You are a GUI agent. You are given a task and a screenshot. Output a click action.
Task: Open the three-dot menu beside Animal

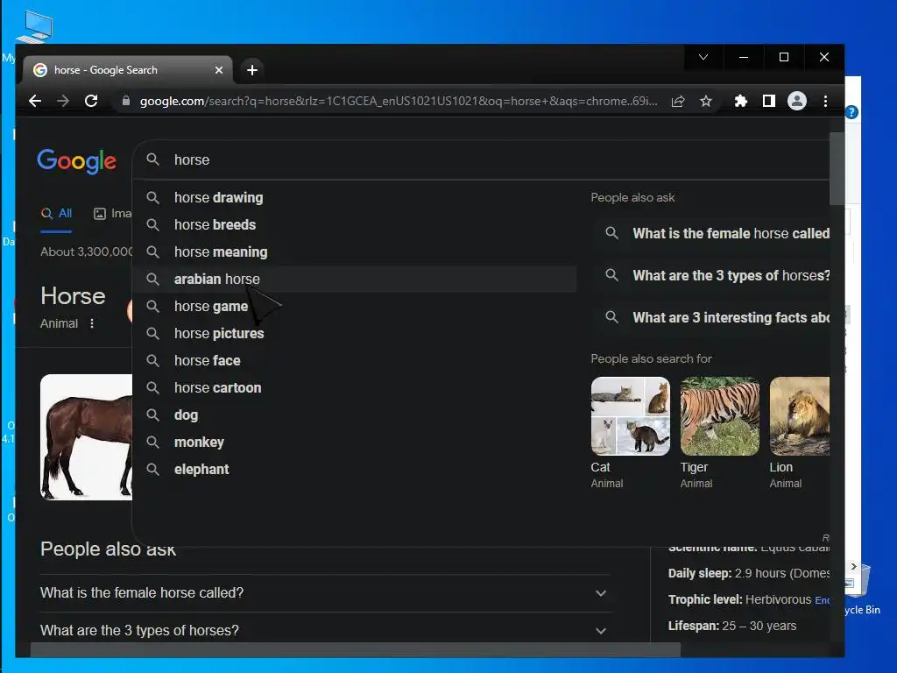click(x=92, y=323)
